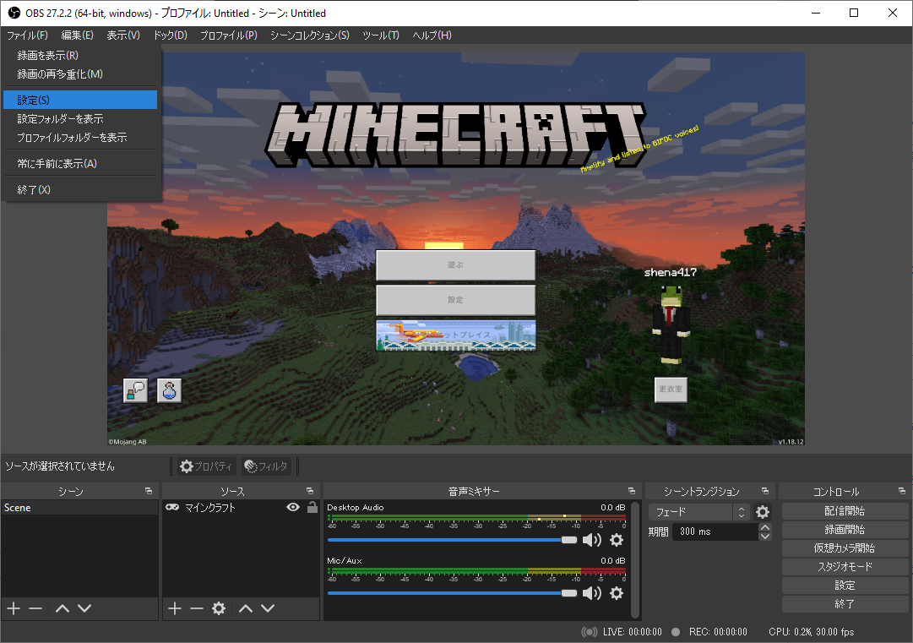Open the フェード transition dropdown
The width and height of the screenshot is (913, 643).
click(698, 512)
